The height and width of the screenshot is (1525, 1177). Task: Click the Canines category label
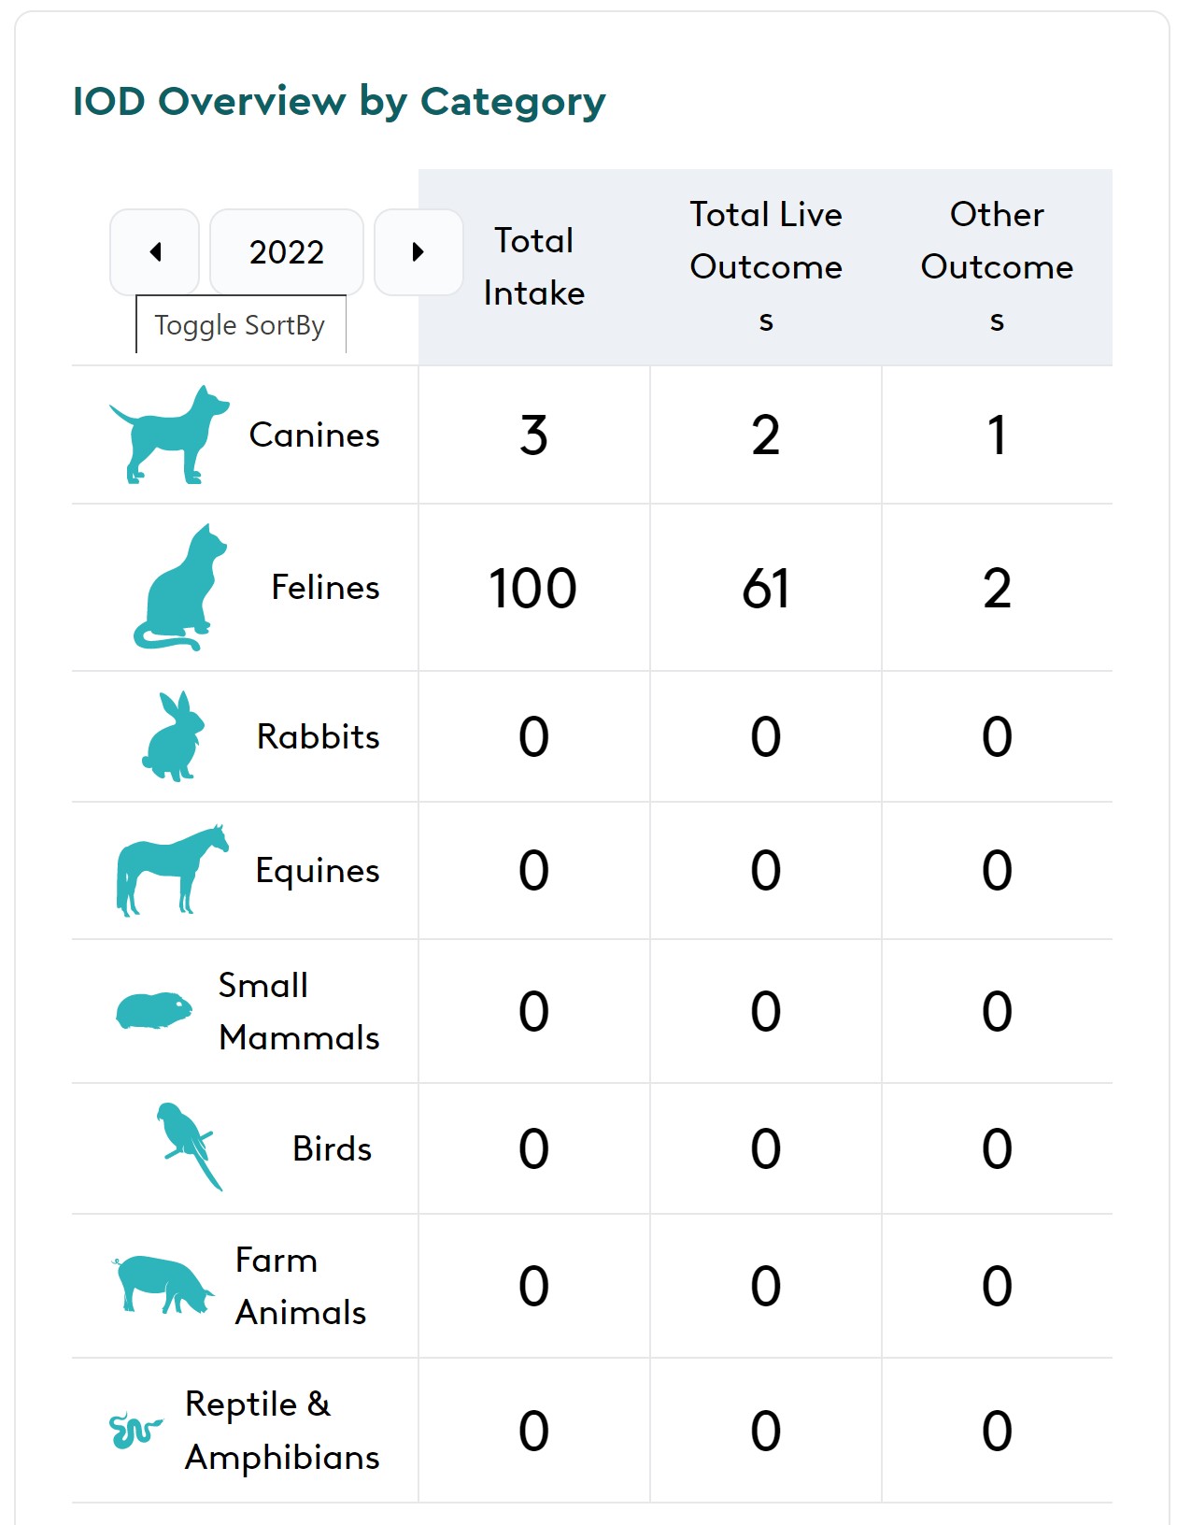(x=314, y=435)
